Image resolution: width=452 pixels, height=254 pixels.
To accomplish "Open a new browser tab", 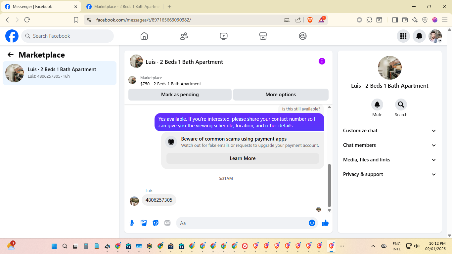I will [169, 7].
